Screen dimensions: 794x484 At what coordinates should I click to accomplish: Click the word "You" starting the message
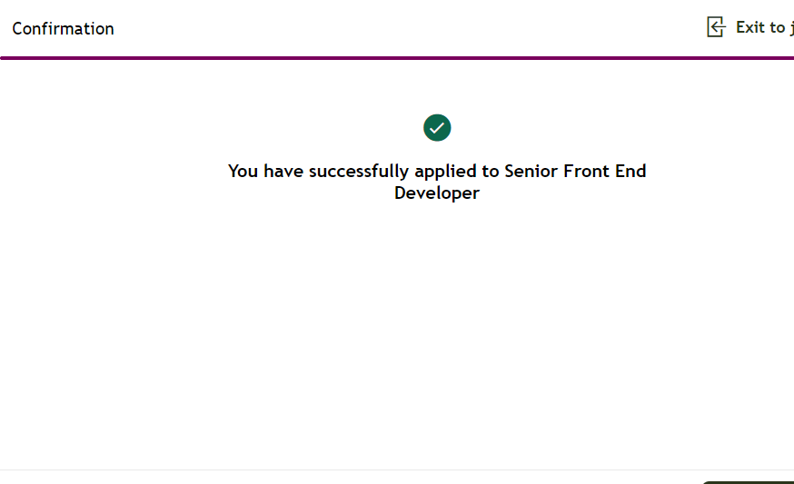(243, 171)
